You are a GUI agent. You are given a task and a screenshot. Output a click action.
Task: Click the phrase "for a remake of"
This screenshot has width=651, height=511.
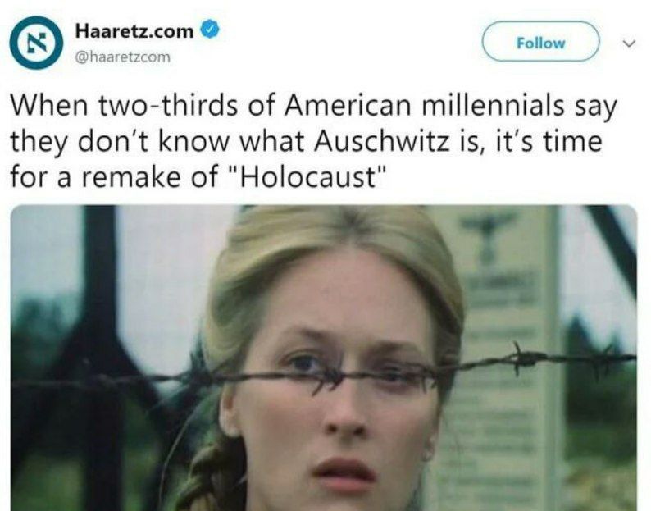coord(114,177)
